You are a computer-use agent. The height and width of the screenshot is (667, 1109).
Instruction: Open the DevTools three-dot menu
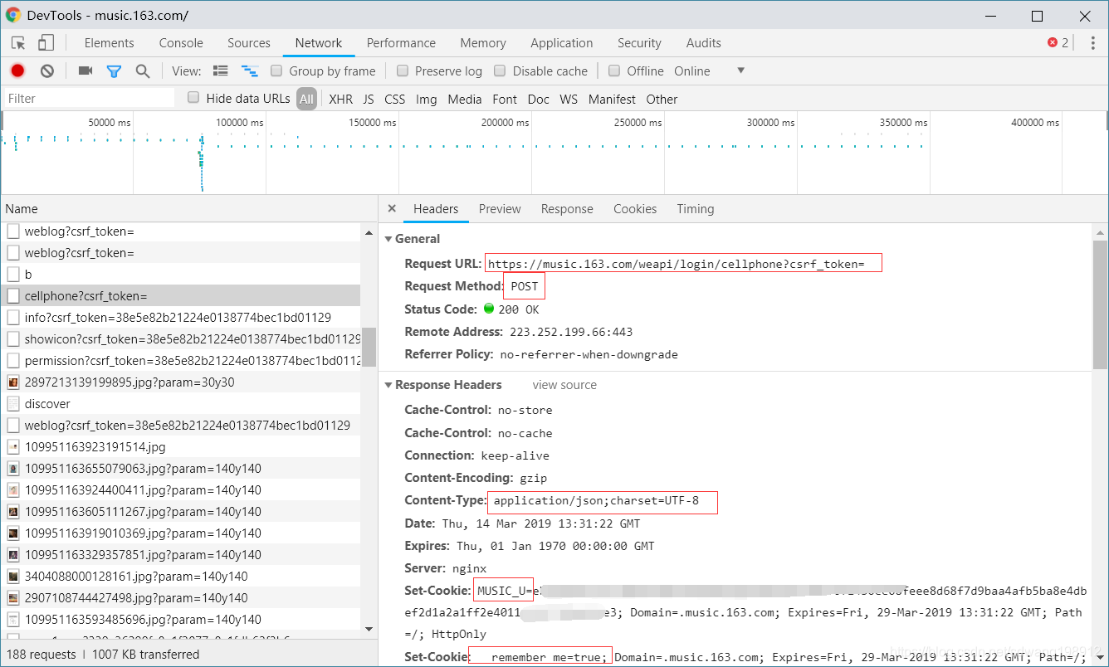pyautogui.click(x=1092, y=43)
